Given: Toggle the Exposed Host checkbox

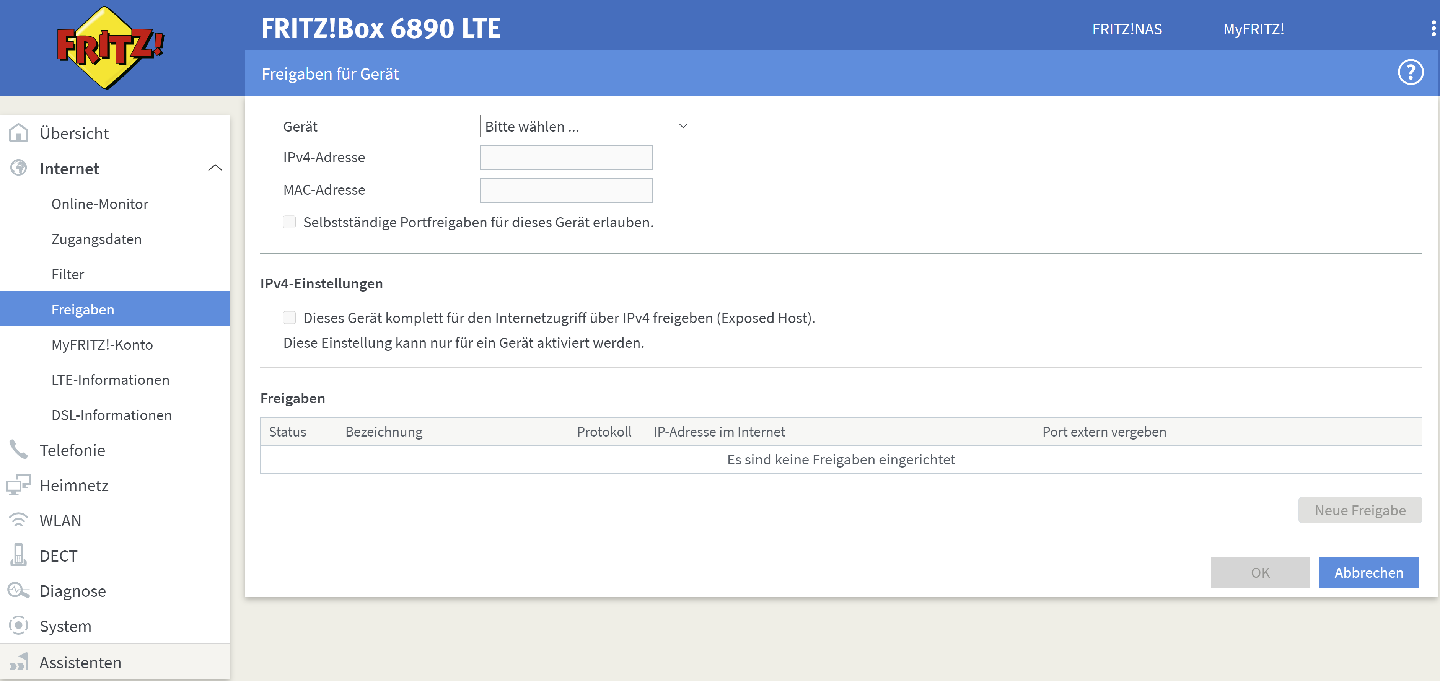Looking at the screenshot, I should coord(289,318).
